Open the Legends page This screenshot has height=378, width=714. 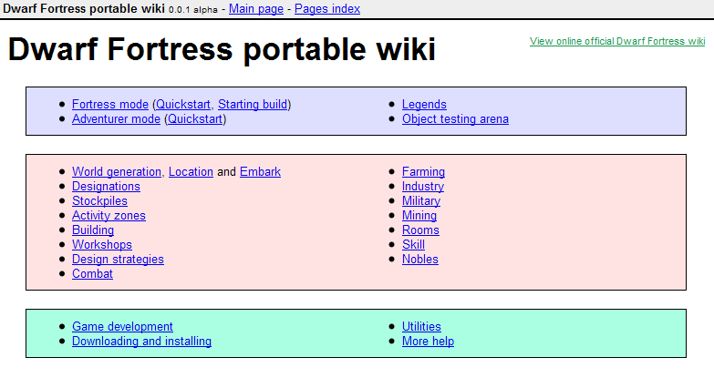click(x=424, y=105)
